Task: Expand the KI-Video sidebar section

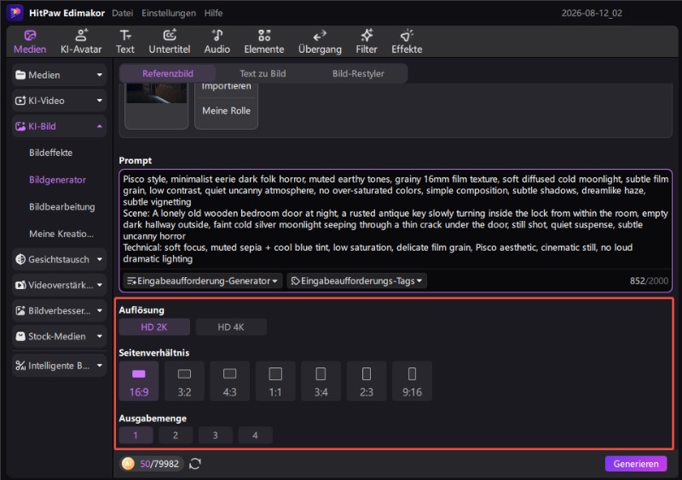Action: (59, 101)
